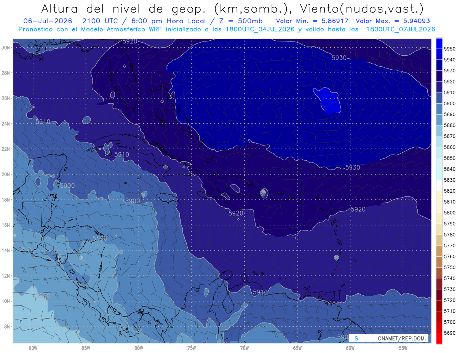This screenshot has width=457, height=353.
Task: Click the '5910' contour label near Venezuela coast
Action: pyautogui.click(x=260, y=292)
